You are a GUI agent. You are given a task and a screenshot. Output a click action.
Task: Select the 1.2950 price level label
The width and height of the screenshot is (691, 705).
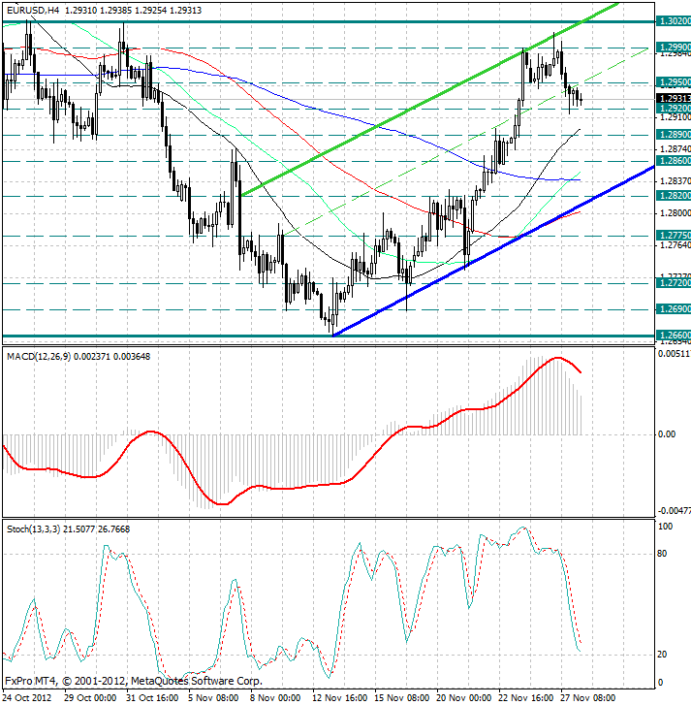click(673, 82)
